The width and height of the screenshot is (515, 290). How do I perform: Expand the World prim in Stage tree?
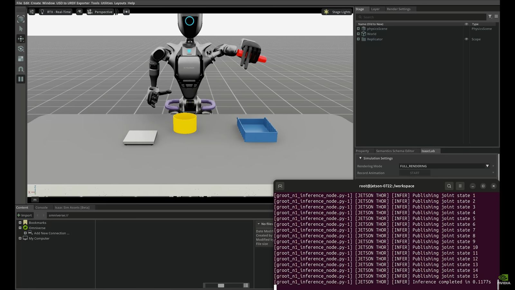(x=358, y=34)
